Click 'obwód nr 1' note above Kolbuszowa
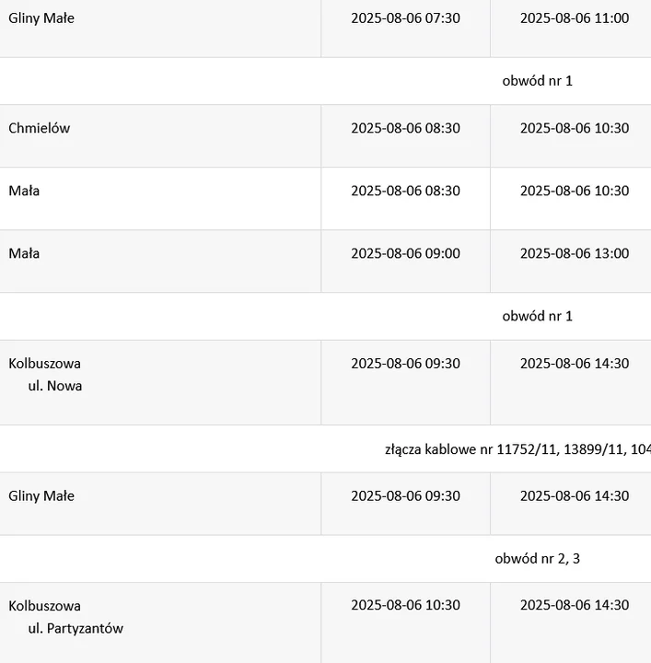This screenshot has height=663, width=651. click(x=538, y=316)
